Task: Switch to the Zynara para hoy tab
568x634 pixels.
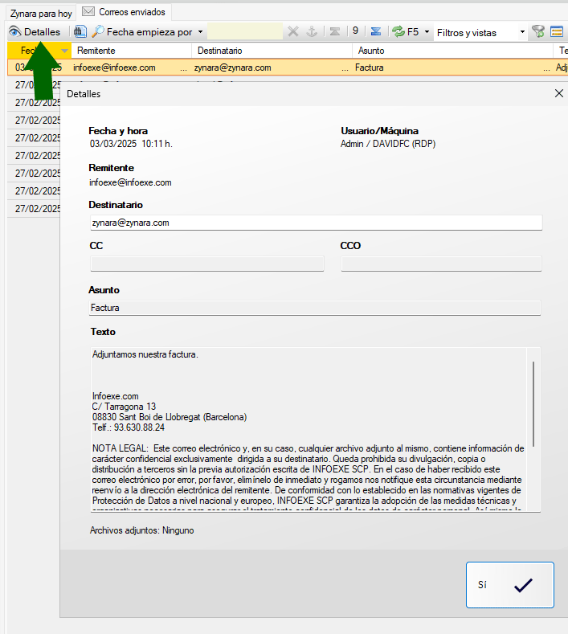Action: 40,13
